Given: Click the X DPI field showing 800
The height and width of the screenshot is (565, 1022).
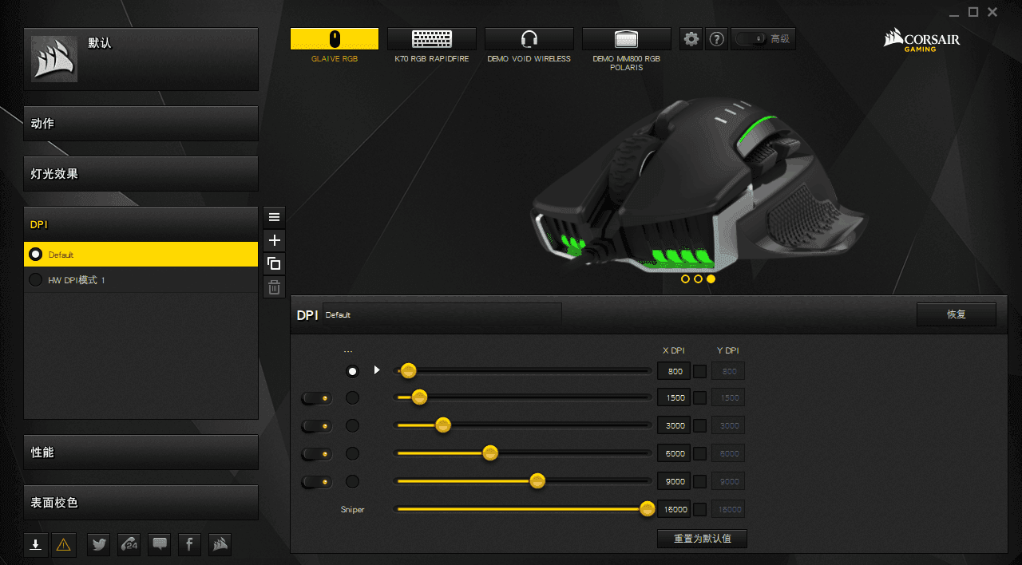Looking at the screenshot, I should coord(675,371).
